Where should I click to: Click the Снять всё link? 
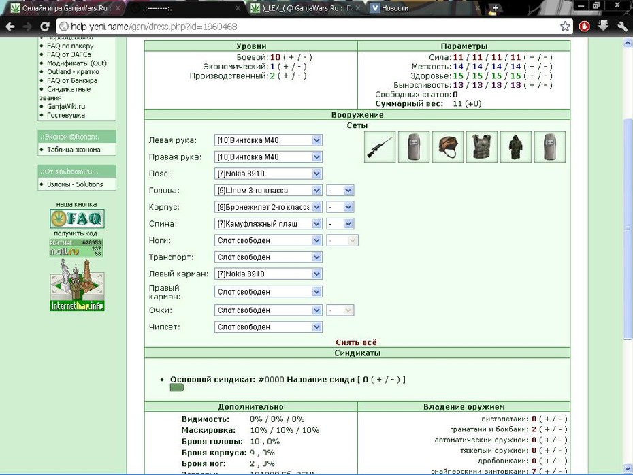click(356, 342)
